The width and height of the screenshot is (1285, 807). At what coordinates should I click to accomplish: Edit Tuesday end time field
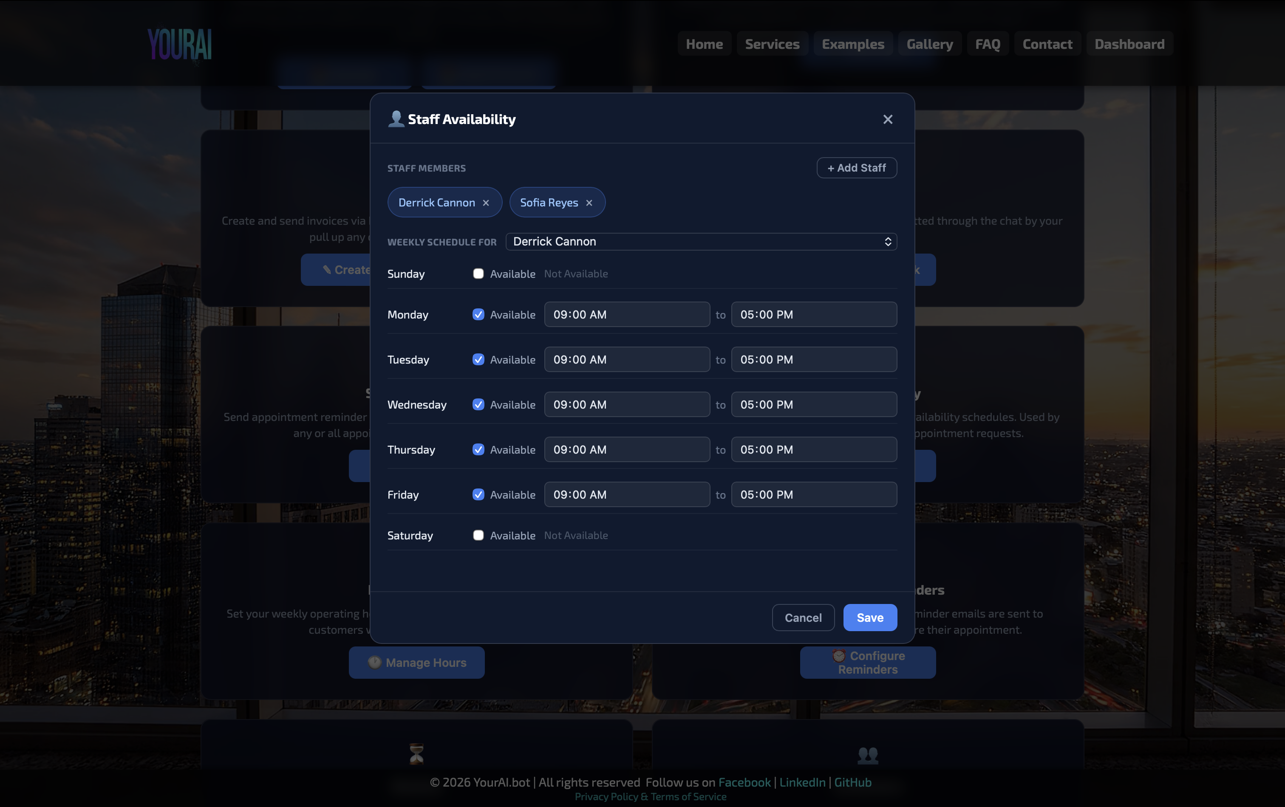[814, 359]
